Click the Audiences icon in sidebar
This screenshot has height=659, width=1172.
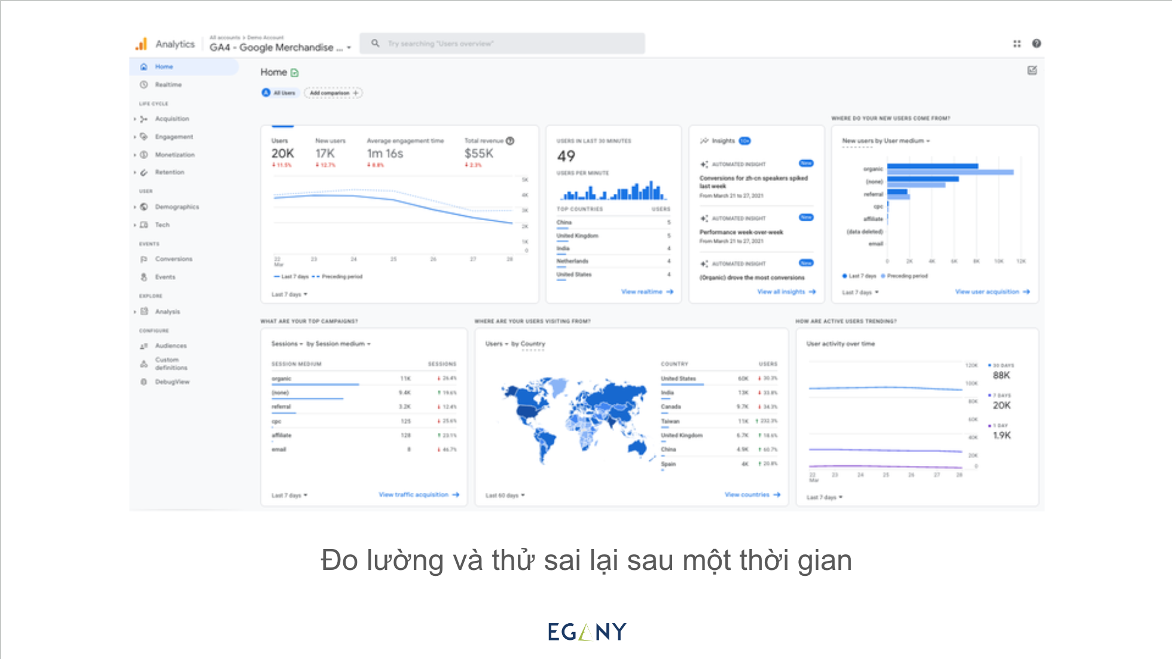(x=144, y=346)
